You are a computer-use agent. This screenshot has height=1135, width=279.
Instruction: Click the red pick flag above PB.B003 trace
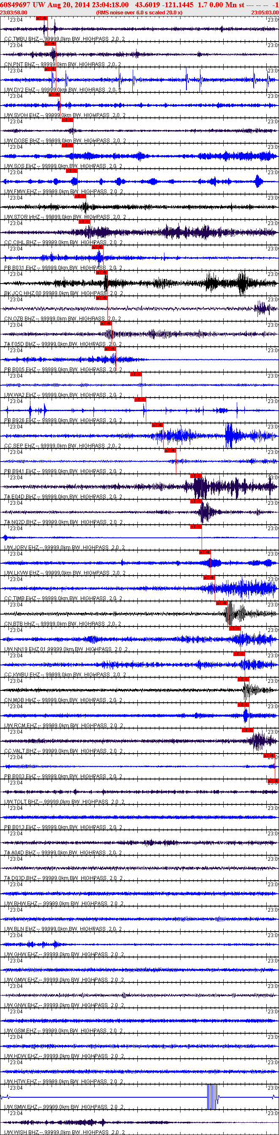pyautogui.click(x=269, y=756)
